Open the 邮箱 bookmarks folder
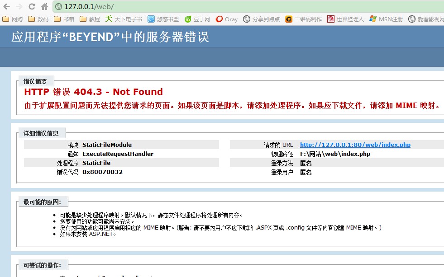The image size is (444, 277). [x=64, y=19]
